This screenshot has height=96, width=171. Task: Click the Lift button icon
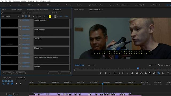(x=137, y=73)
